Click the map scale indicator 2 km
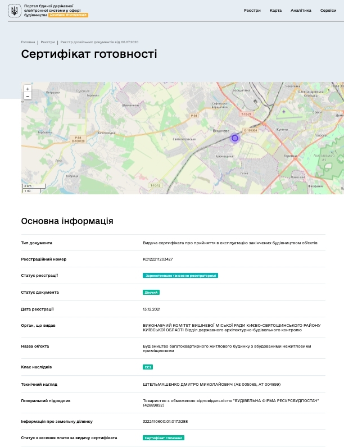344x447 pixels. coord(34,186)
